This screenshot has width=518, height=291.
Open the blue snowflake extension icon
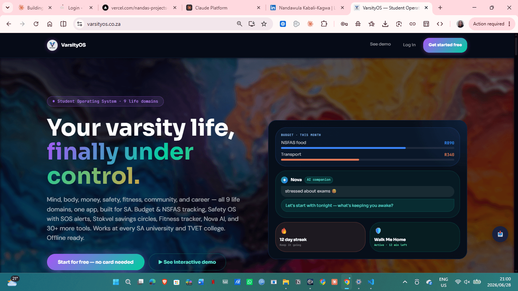(283, 24)
